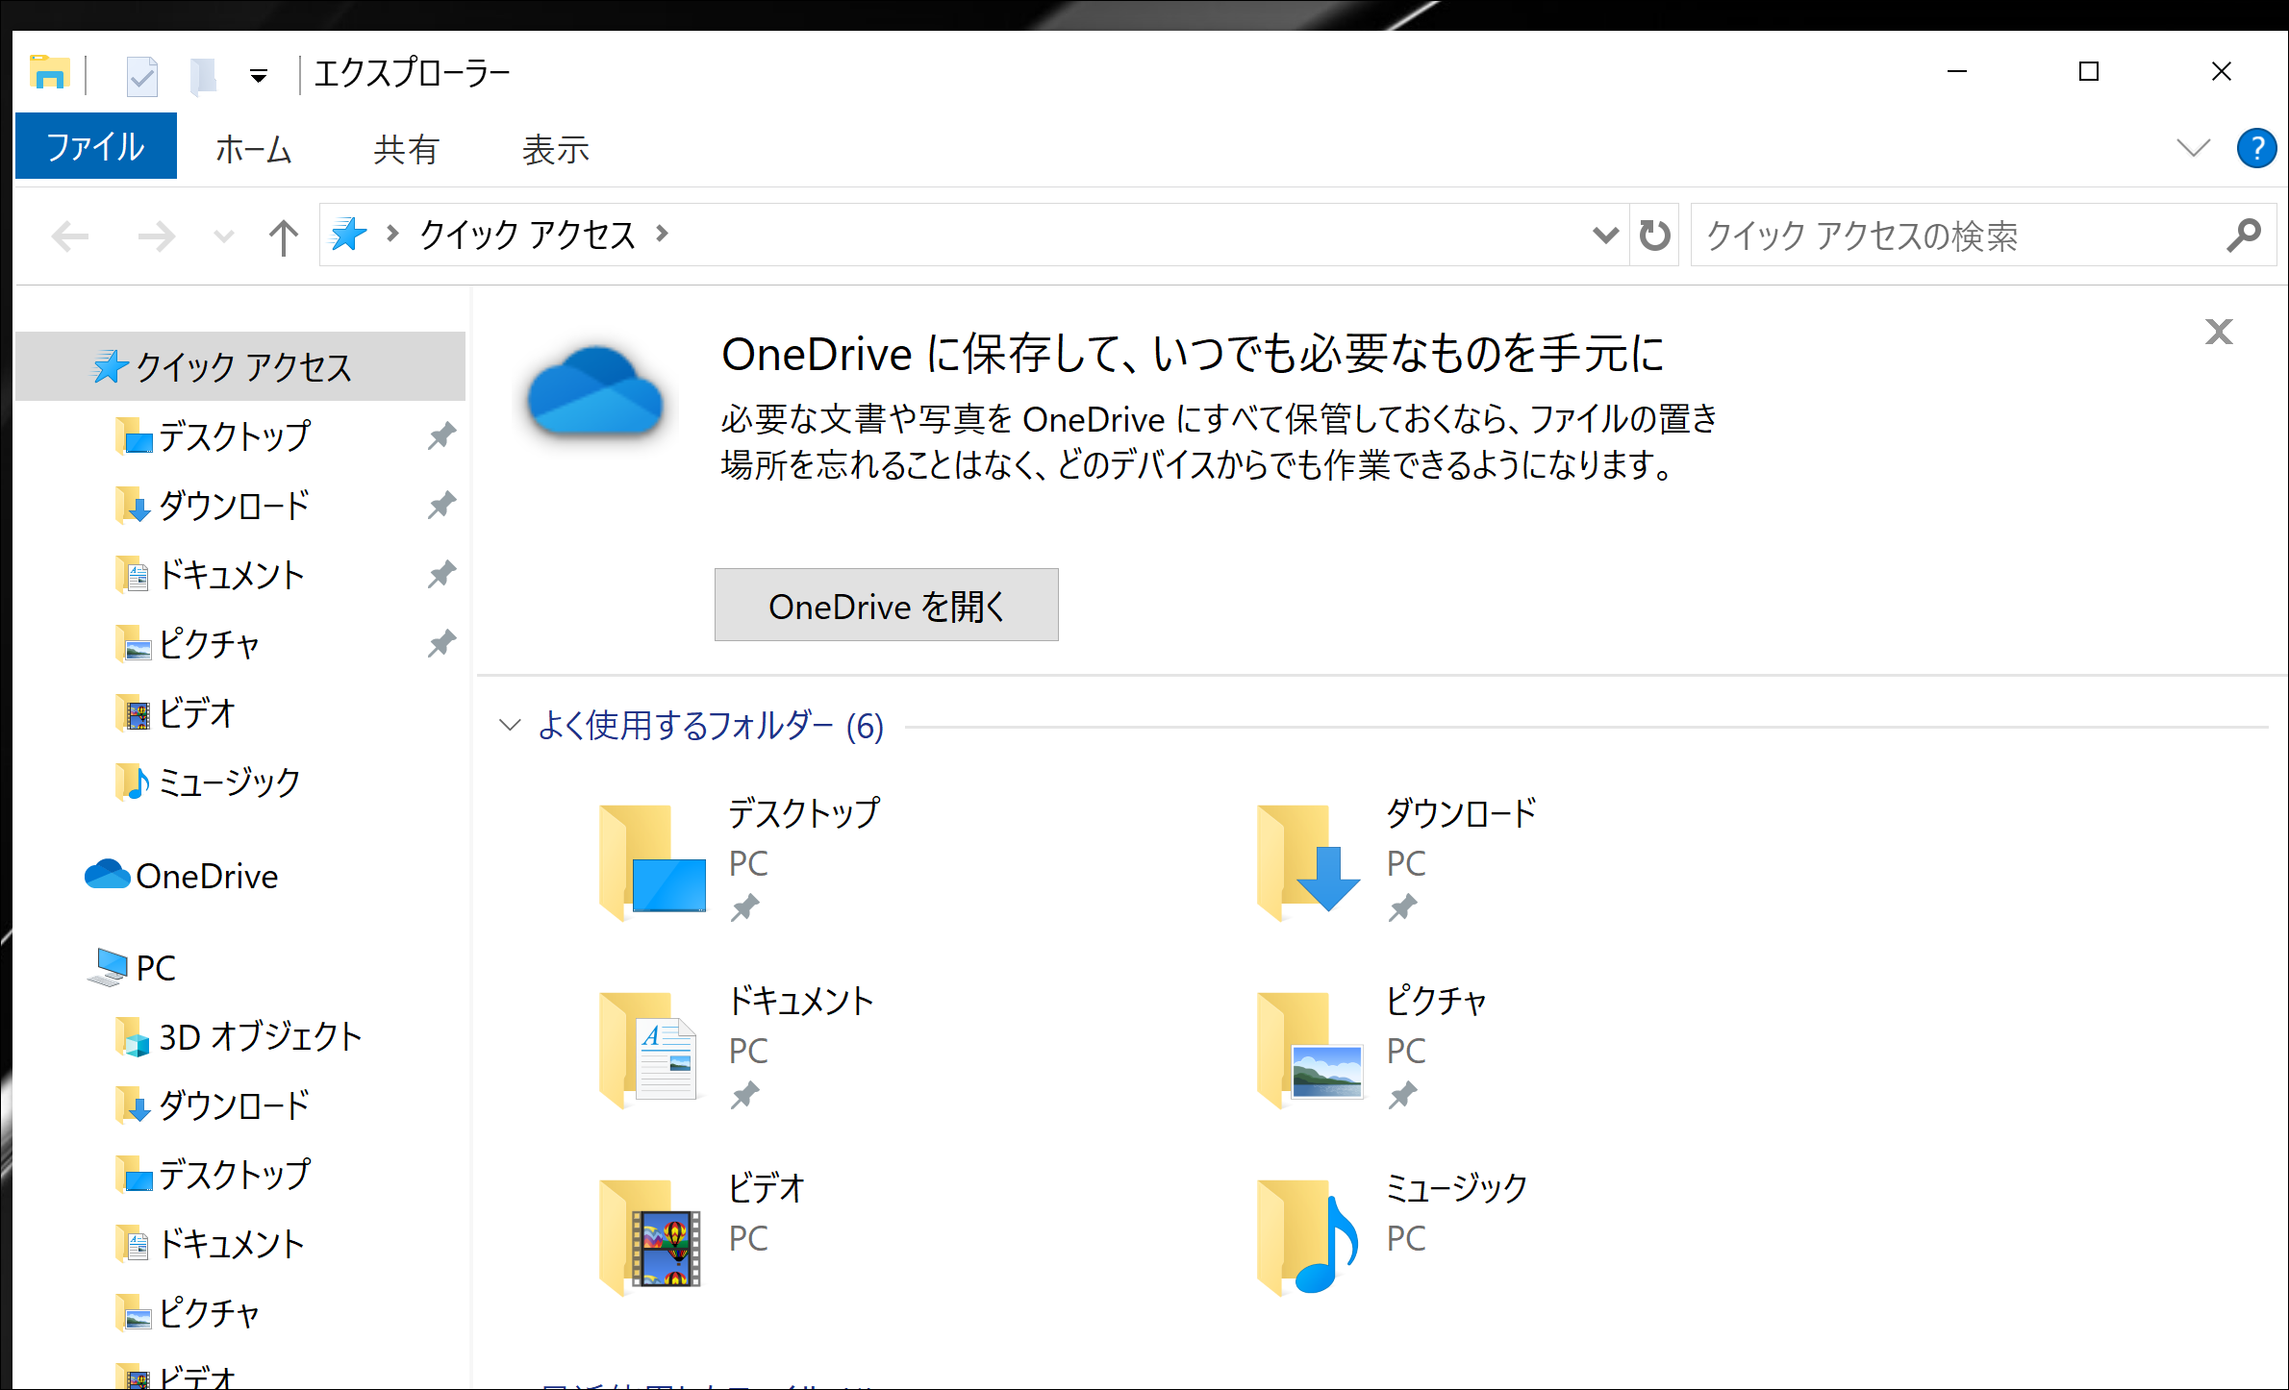The width and height of the screenshot is (2289, 1390).
Task: Refresh the view with the refresh icon
Action: (1654, 235)
